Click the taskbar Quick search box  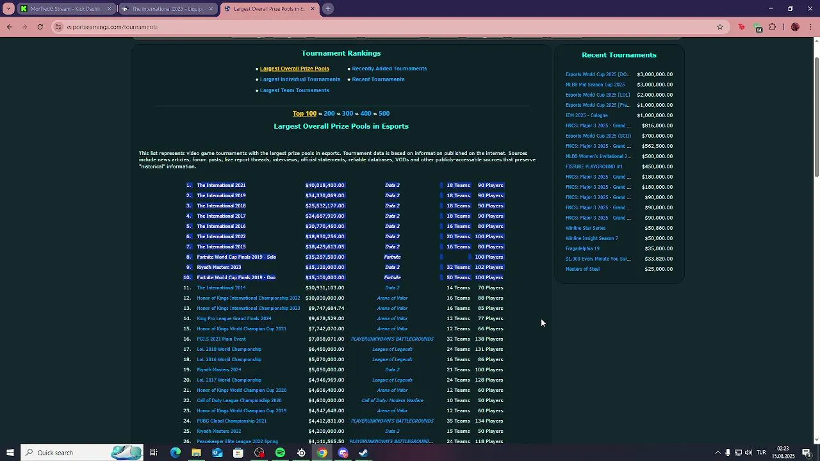(81, 453)
